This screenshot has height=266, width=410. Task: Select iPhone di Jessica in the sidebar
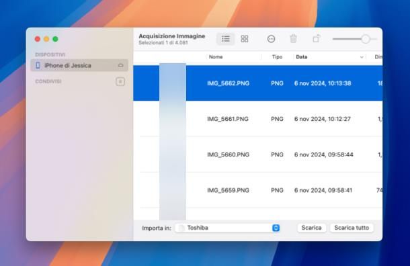[79, 65]
